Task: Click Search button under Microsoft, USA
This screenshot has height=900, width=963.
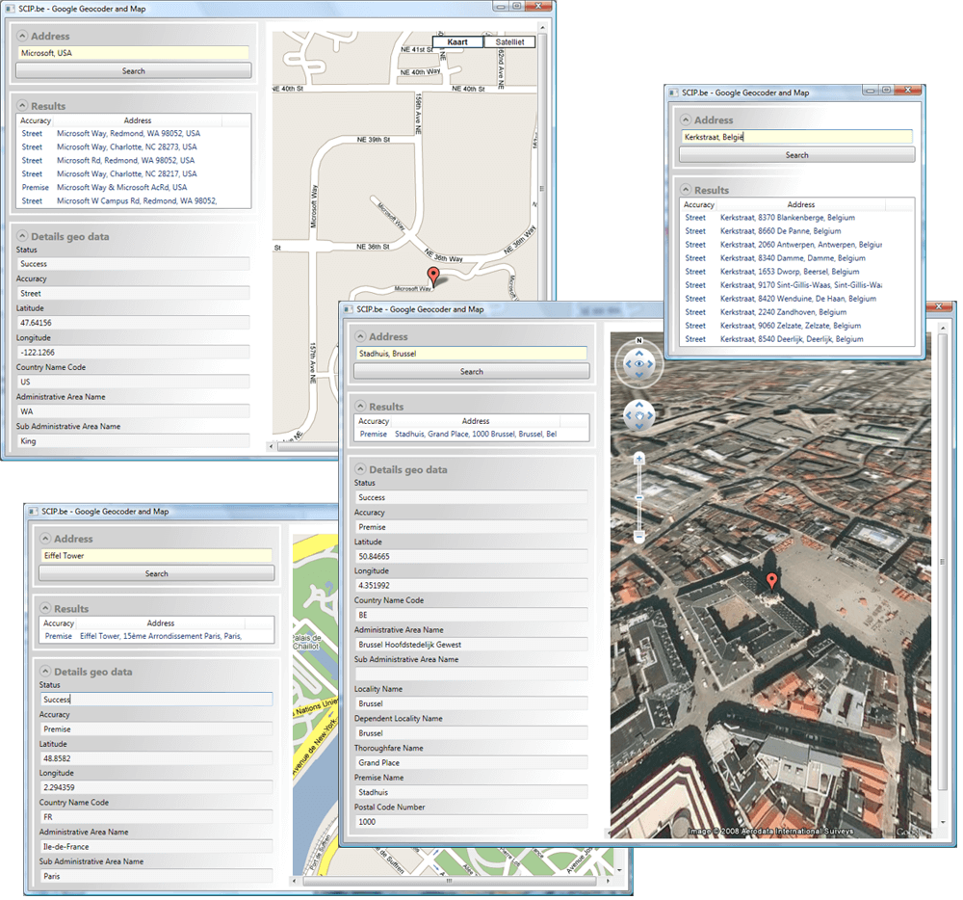Action: (133, 71)
